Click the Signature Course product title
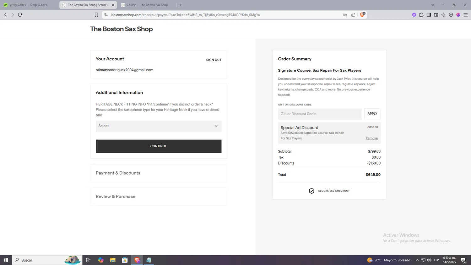471x265 pixels. (319, 70)
